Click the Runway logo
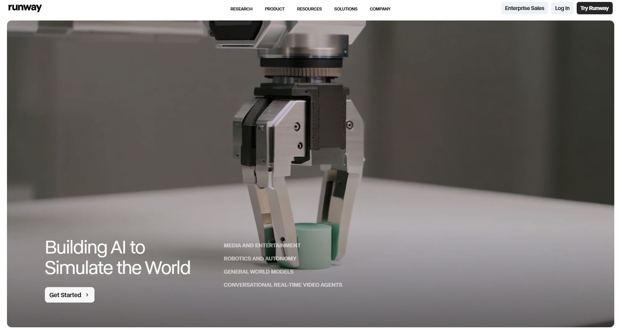Viewport: 622px width, 330px height. click(x=25, y=8)
